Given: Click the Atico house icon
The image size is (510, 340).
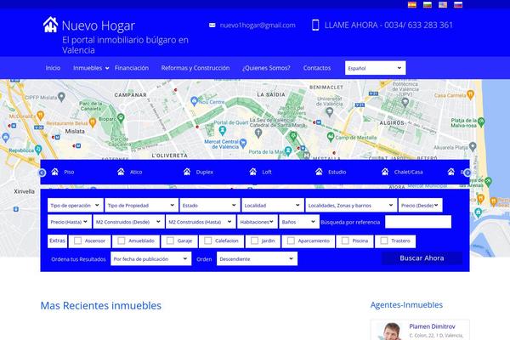Looking at the screenshot, I should [x=121, y=172].
